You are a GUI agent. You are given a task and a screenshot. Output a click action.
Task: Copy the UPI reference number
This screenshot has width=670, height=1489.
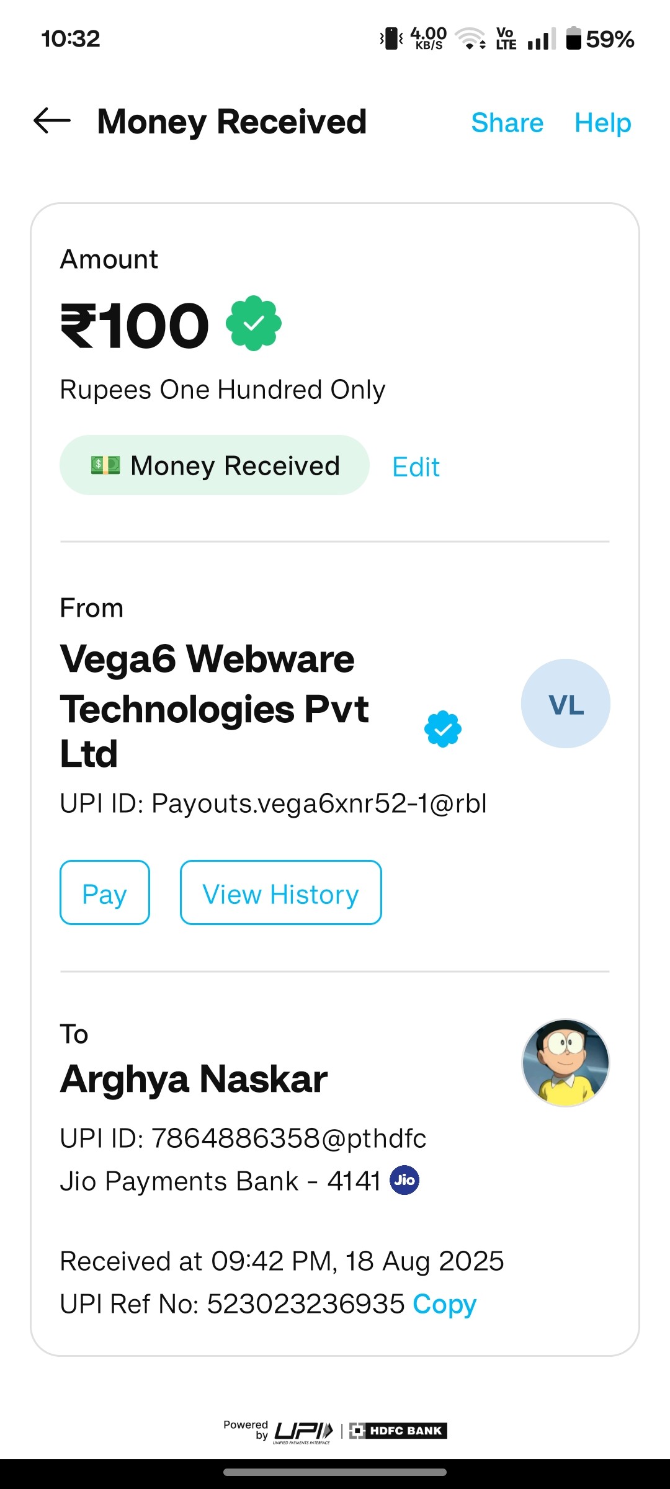444,1303
